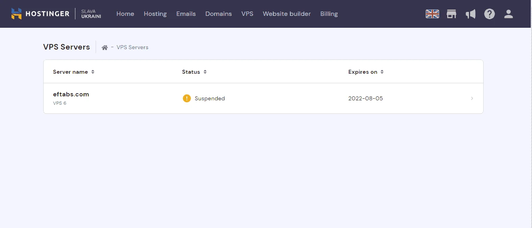This screenshot has height=228, width=532.
Task: Open the announcements megaphone icon
Action: coord(471,14)
